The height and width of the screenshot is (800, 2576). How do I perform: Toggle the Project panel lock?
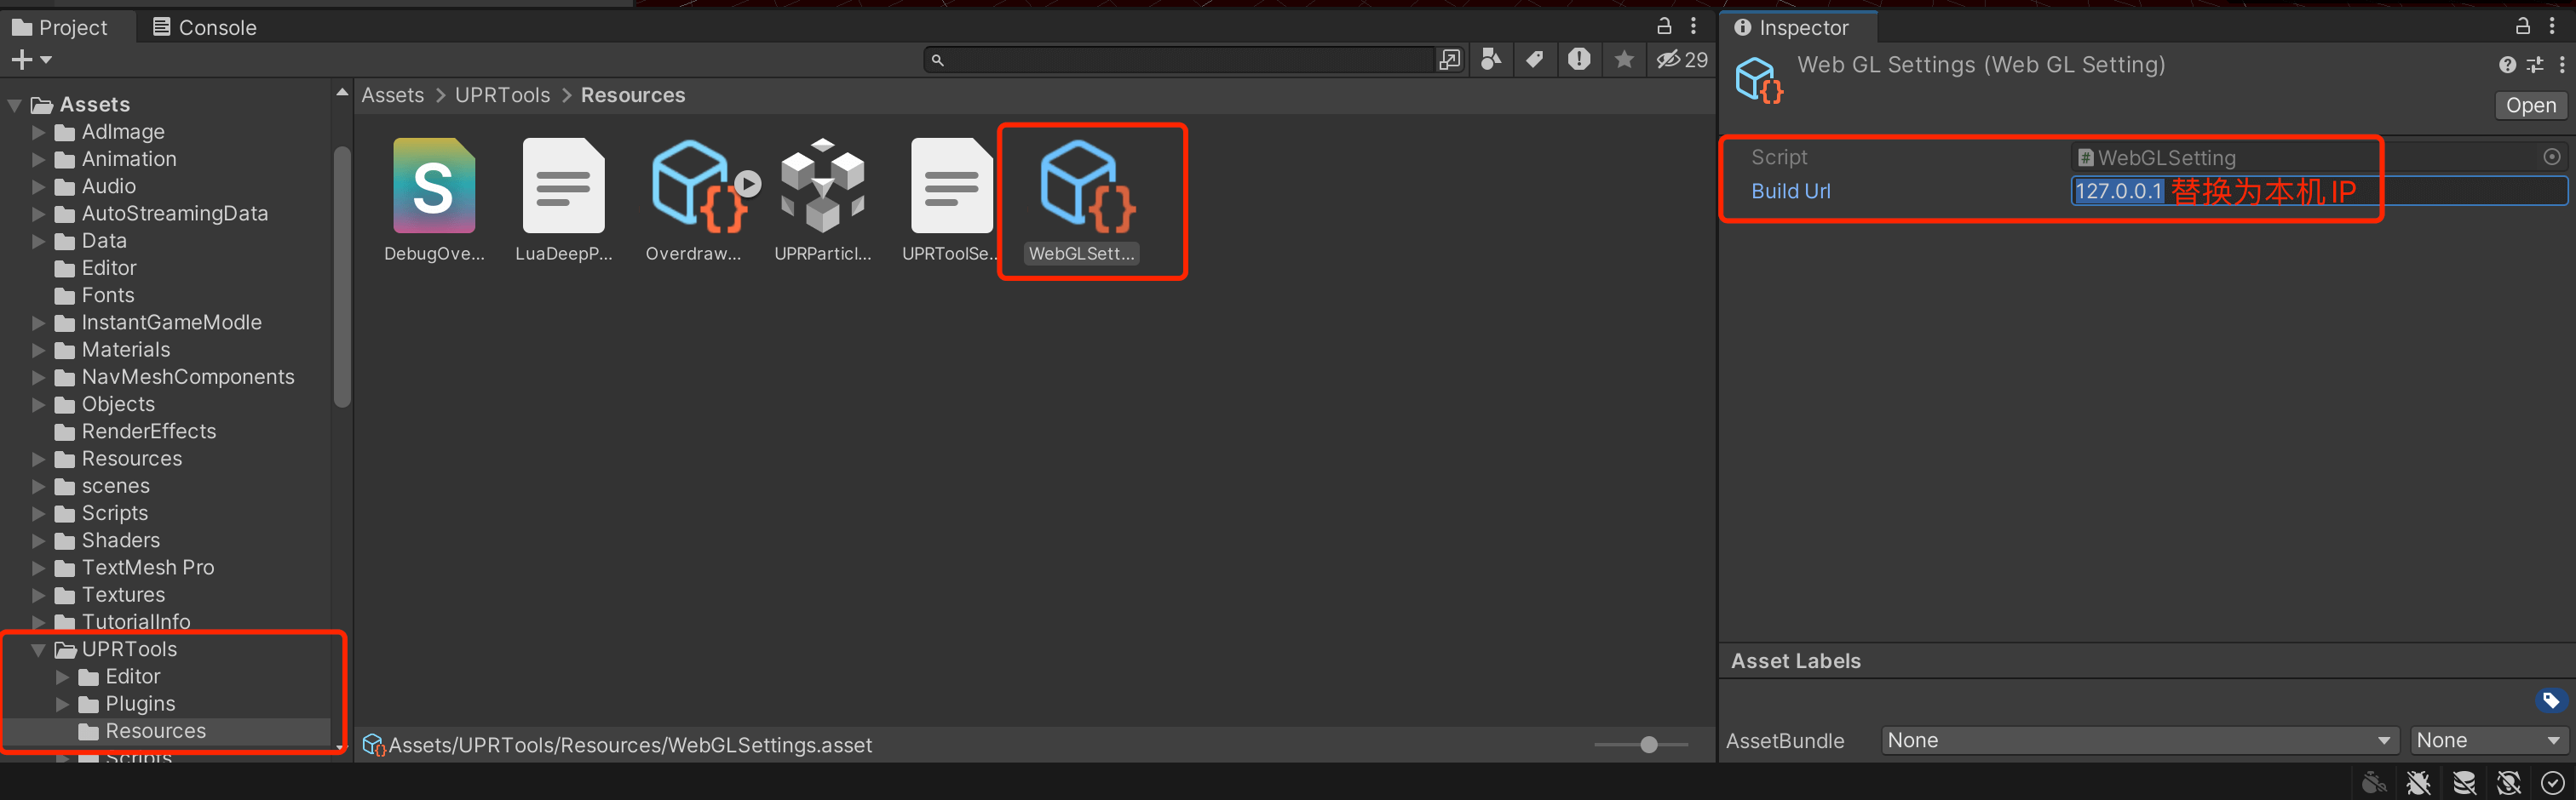click(1664, 27)
